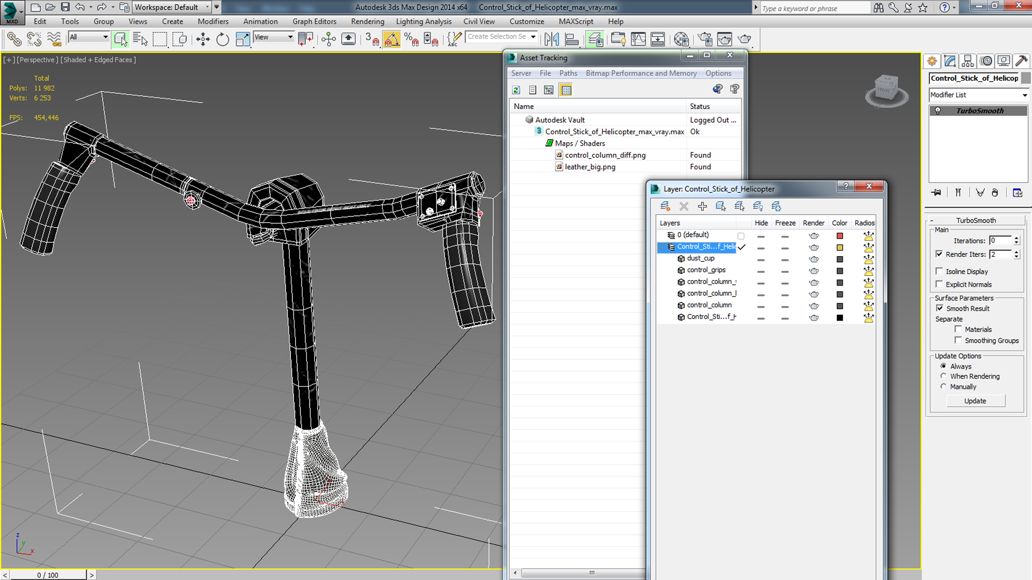Toggle TurboSmooth modifier lightbulb visibility
The height and width of the screenshot is (580, 1032).
click(938, 111)
